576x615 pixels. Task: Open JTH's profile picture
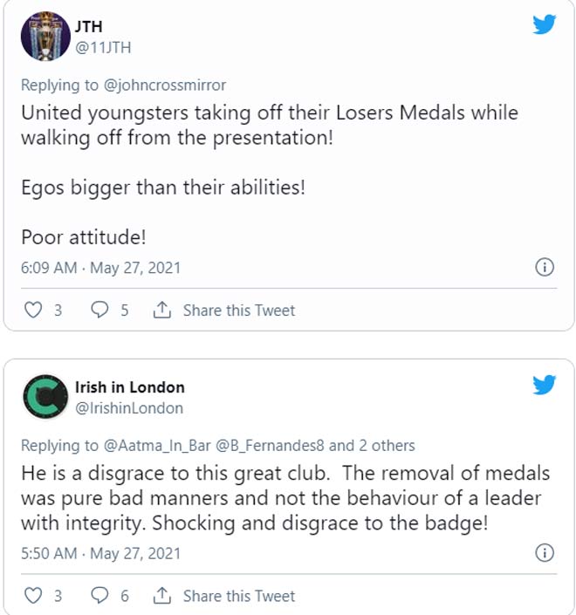point(45,37)
